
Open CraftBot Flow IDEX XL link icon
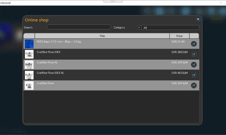pos(194,75)
